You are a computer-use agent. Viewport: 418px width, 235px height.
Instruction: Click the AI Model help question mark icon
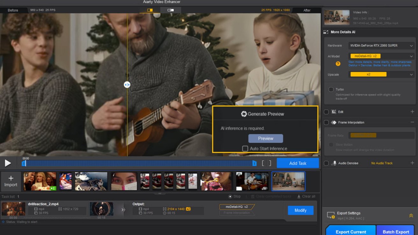(338, 64)
